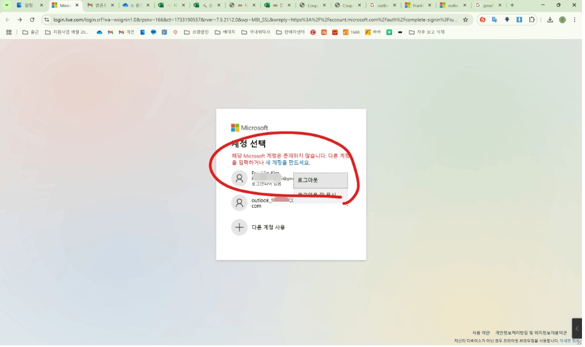Select the outlook_ account entry

[291, 204]
